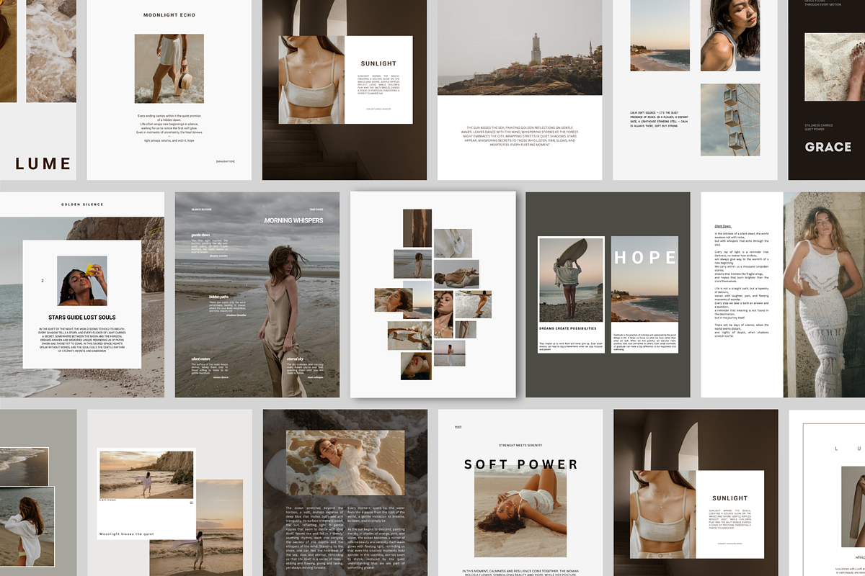Click paragraph "The ocean stretches beyond the"

click(314, 538)
